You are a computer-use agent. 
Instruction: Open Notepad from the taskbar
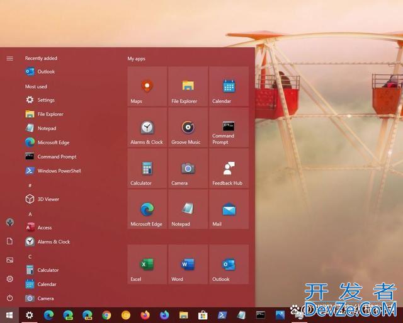point(241,315)
